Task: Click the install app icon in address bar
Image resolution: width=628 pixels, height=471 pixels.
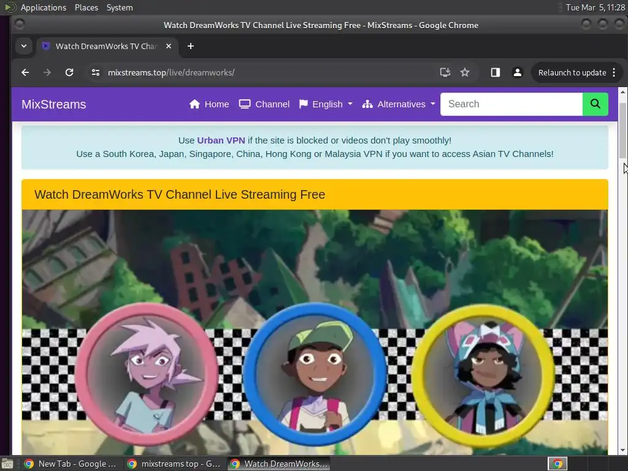Action: point(445,72)
